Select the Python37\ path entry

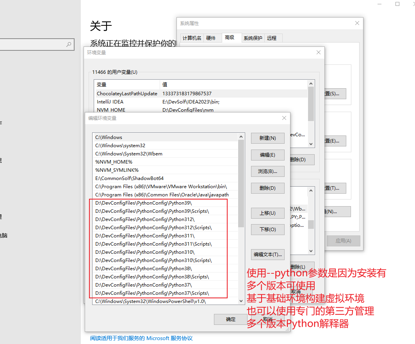166,285
